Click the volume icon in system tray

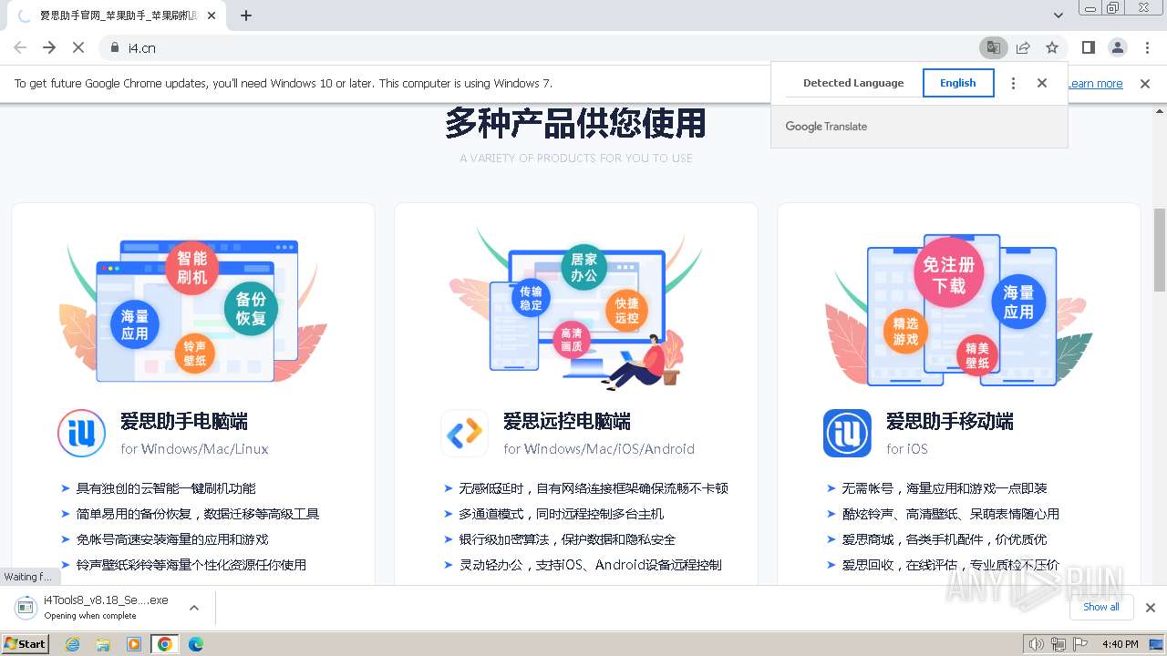pos(1036,644)
